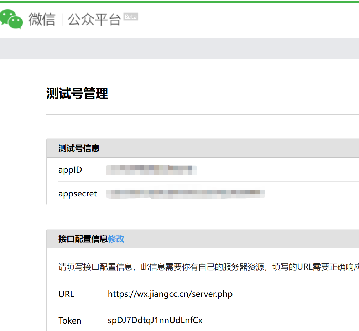The height and width of the screenshot is (331, 359).
Task: Click the 微信 text in header
Action: (x=42, y=19)
